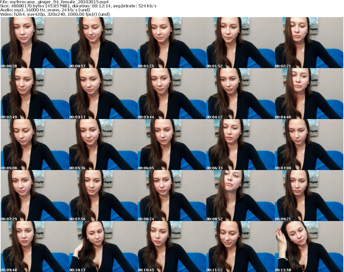Pick the frame at 00:06:33
Screen dimensions: 344x272
pos(241,145)
